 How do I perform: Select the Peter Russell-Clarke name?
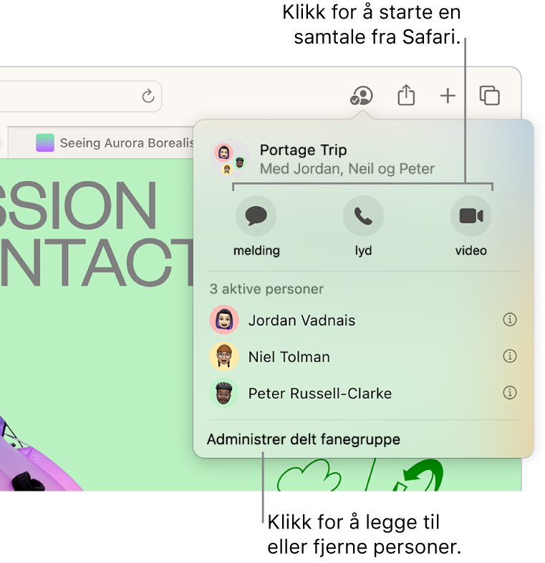tap(320, 393)
